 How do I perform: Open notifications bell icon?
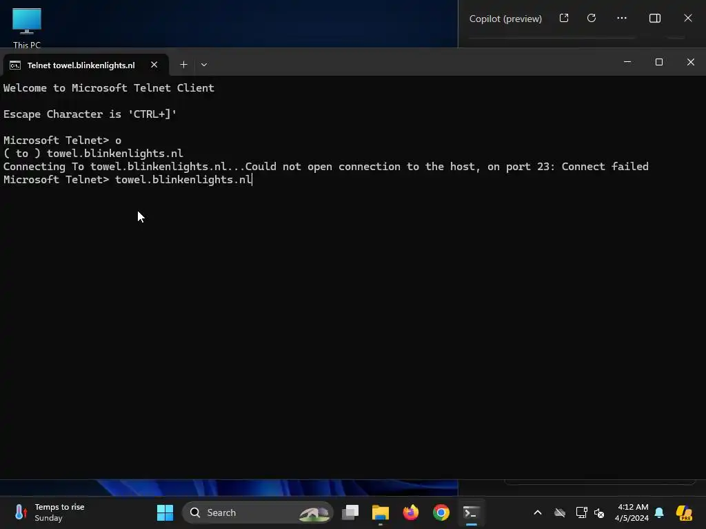pos(659,512)
